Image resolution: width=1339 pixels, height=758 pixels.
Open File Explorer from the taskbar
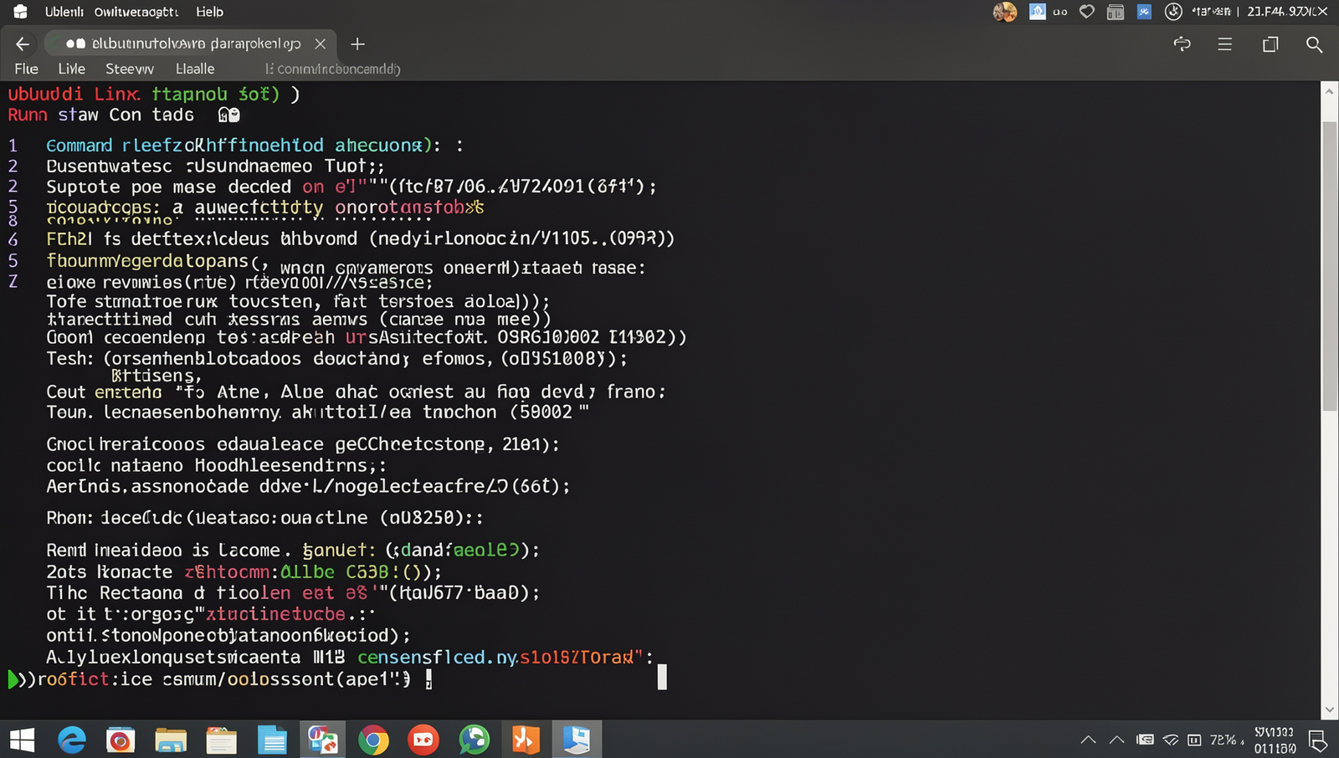171,740
